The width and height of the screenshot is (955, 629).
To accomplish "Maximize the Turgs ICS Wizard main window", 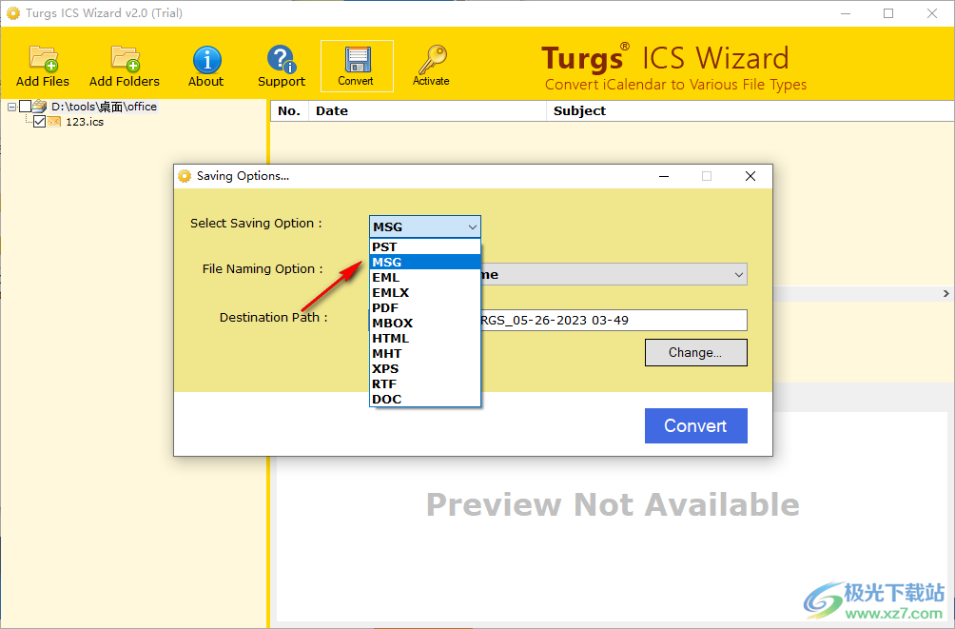I will coord(888,13).
